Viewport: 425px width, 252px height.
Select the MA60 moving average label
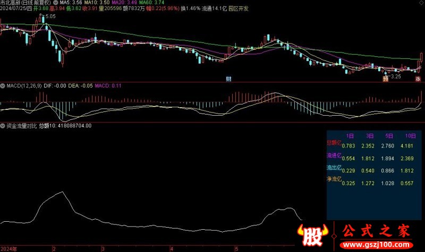tap(144, 3)
